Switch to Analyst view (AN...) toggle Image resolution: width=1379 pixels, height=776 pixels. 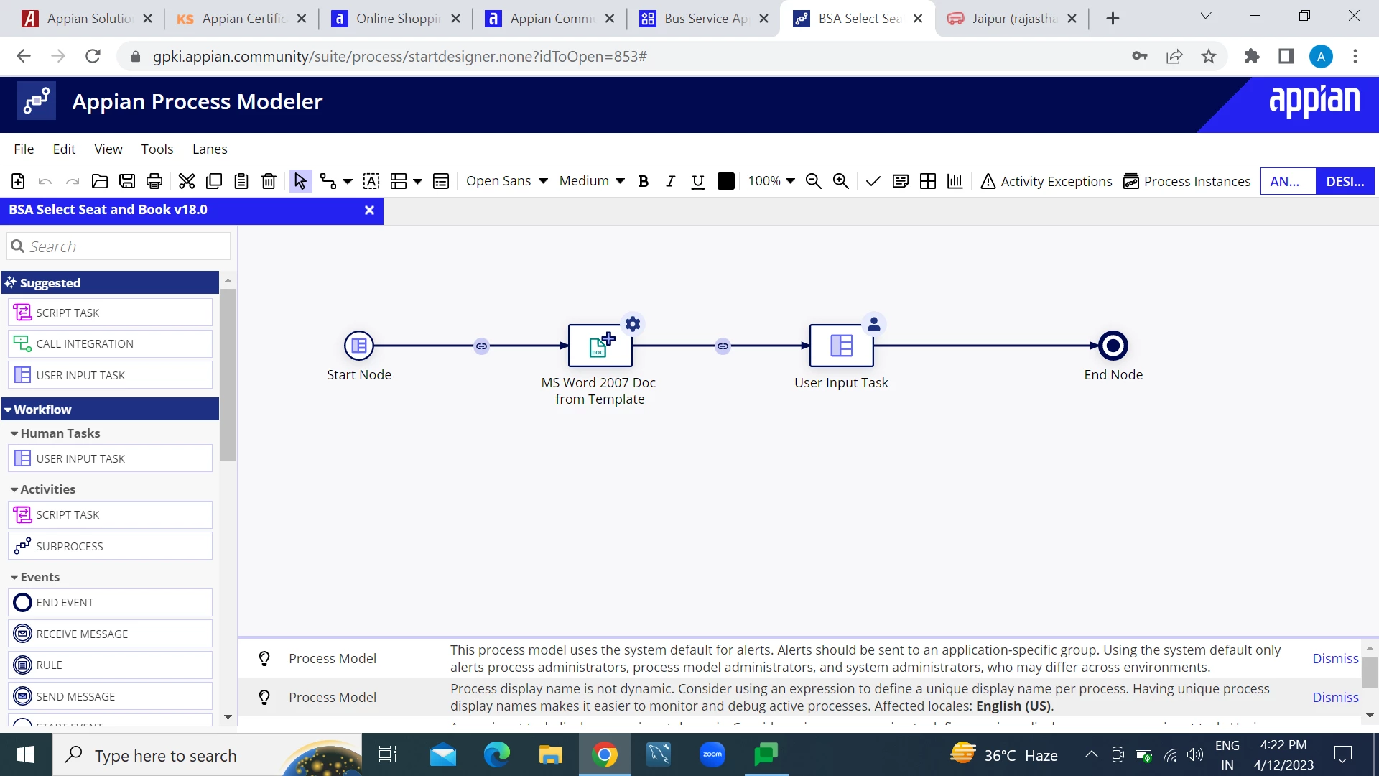click(x=1289, y=181)
